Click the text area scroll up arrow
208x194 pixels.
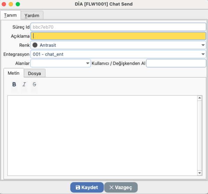pos(200,98)
